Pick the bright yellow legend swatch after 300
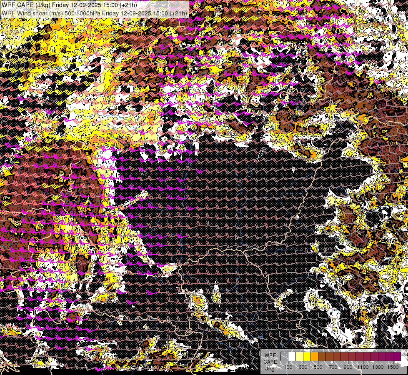The height and width of the screenshot is (375, 408). click(x=307, y=356)
